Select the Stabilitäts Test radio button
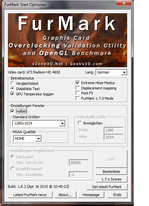This screenshot has width=149, height=206. (x=13, y=88)
